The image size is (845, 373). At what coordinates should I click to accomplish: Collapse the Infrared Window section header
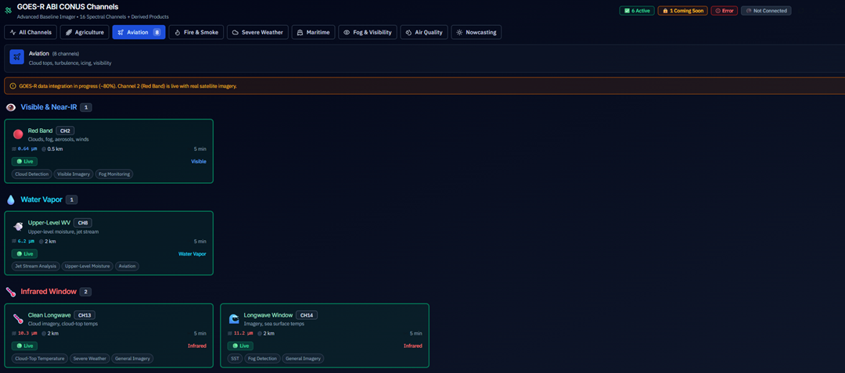(49, 292)
